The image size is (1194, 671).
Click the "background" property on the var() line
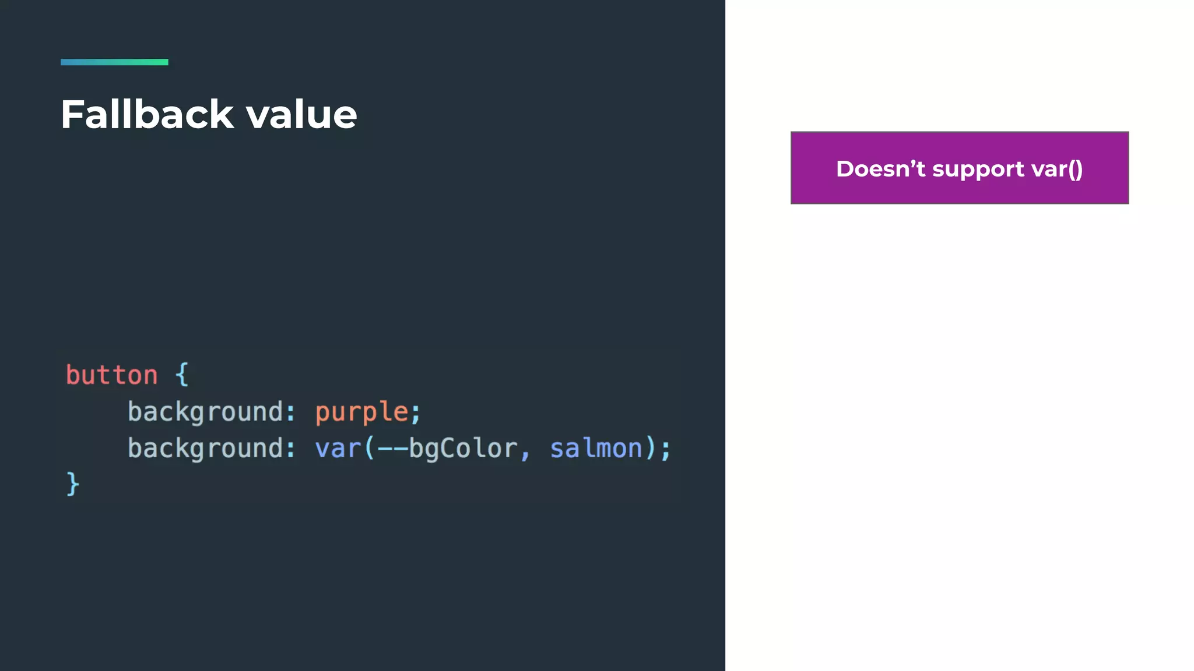point(205,448)
